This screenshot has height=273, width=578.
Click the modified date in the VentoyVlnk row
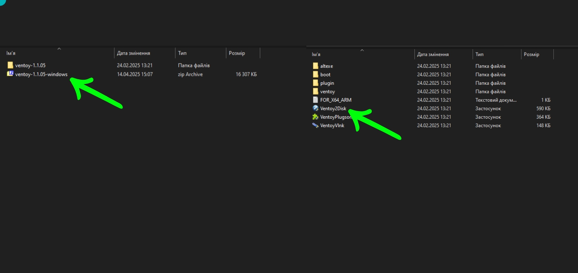pos(434,125)
